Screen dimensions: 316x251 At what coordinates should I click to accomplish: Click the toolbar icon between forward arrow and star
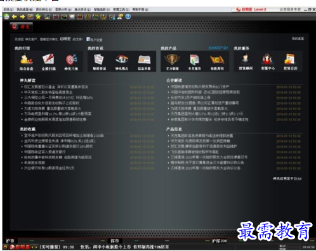tap(30, 16)
